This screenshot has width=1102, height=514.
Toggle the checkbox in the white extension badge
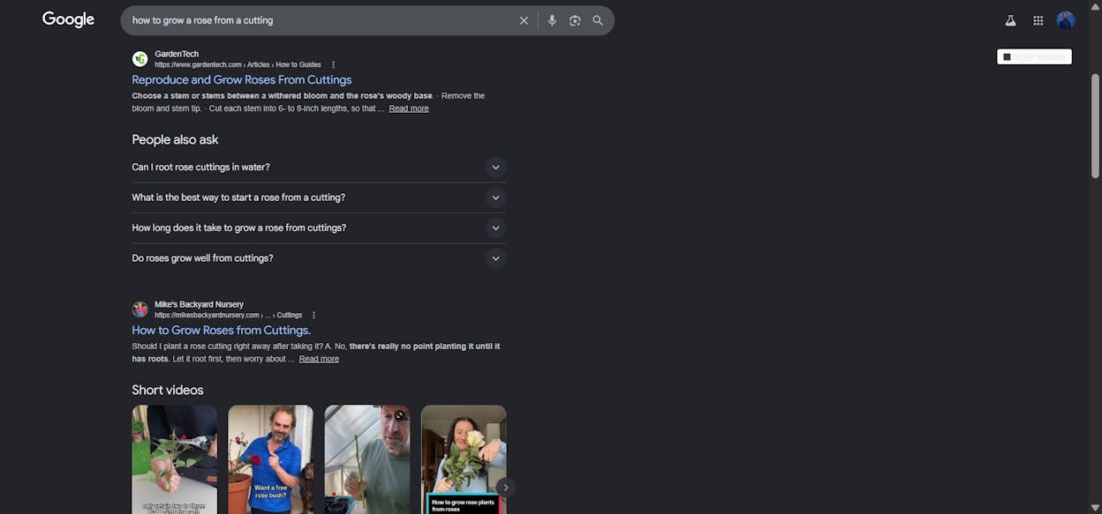tap(1007, 56)
